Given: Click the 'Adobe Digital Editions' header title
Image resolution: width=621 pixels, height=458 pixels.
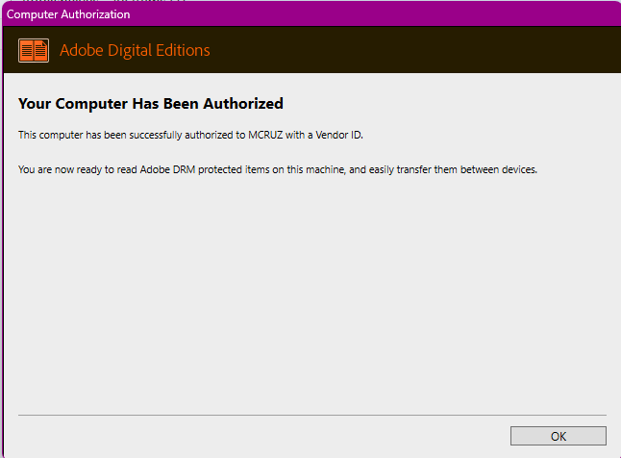Looking at the screenshot, I should 135,50.
